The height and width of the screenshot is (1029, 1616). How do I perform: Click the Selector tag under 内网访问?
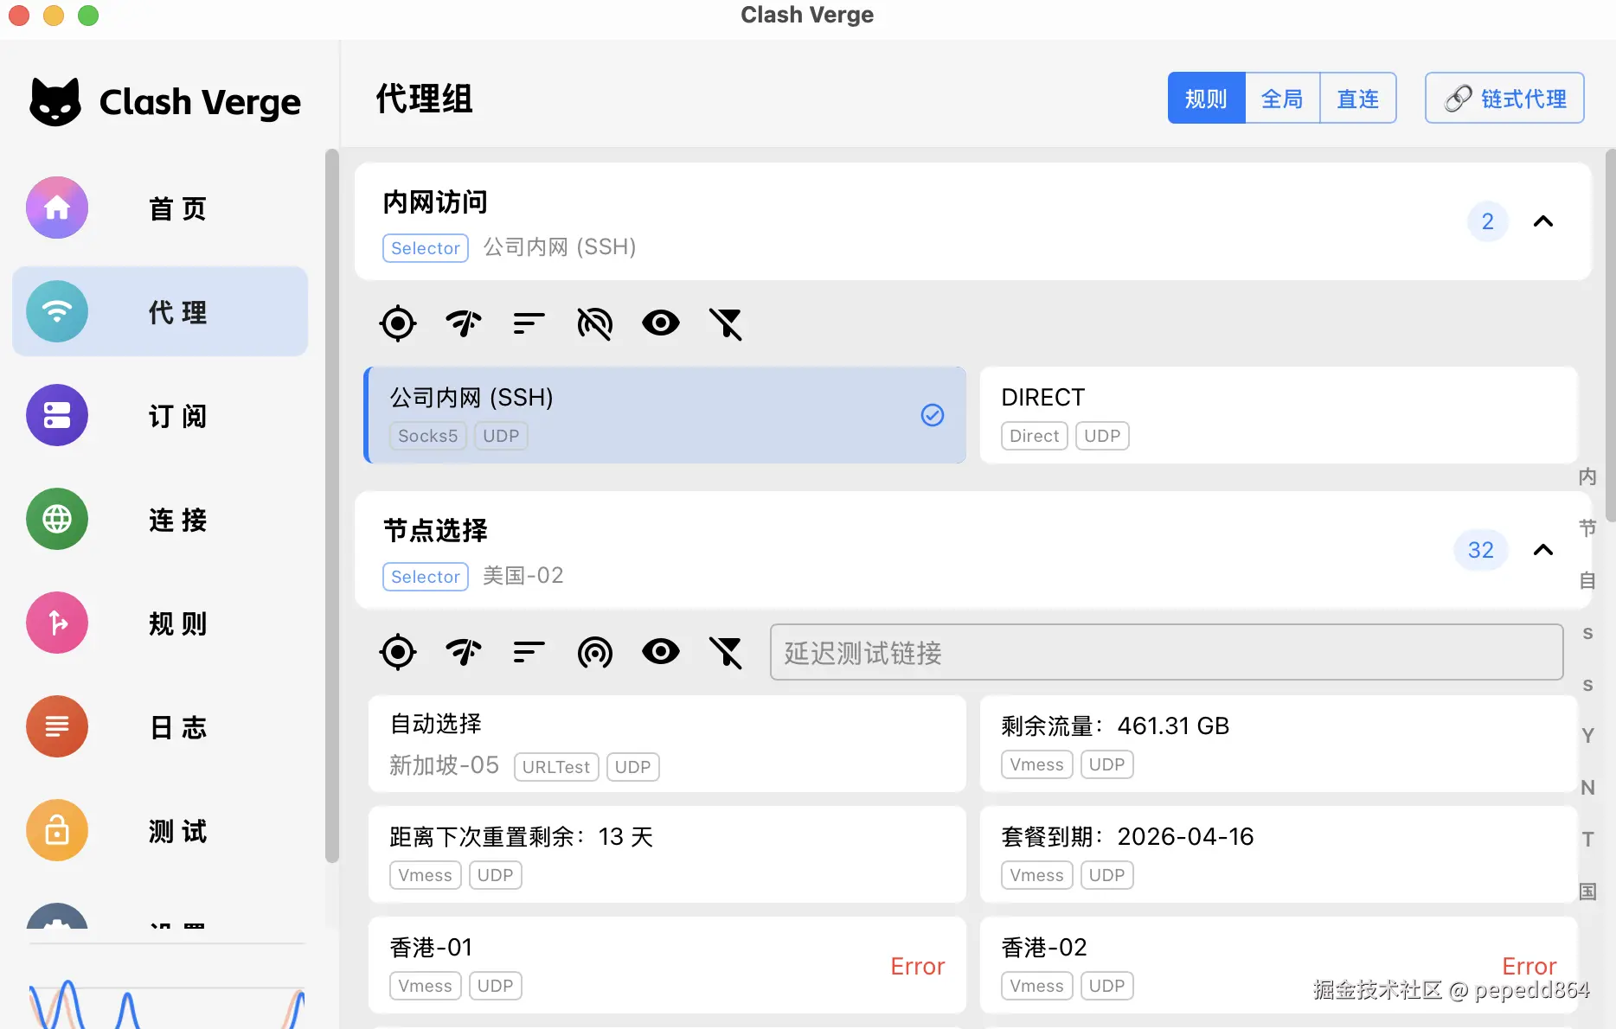426,248
